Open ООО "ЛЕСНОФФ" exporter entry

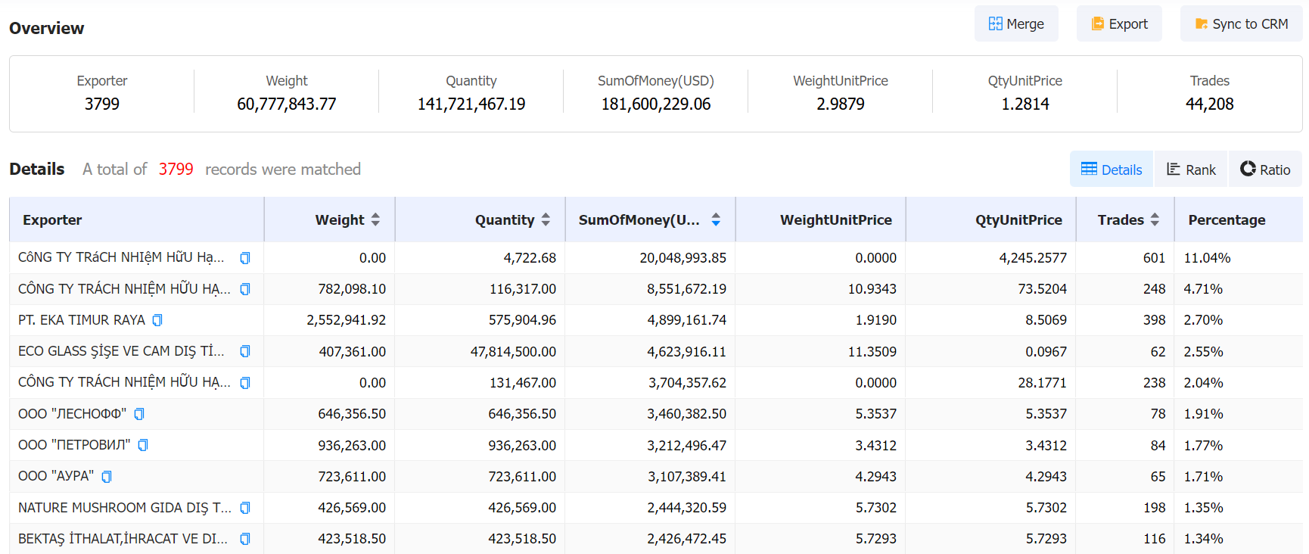click(x=73, y=414)
